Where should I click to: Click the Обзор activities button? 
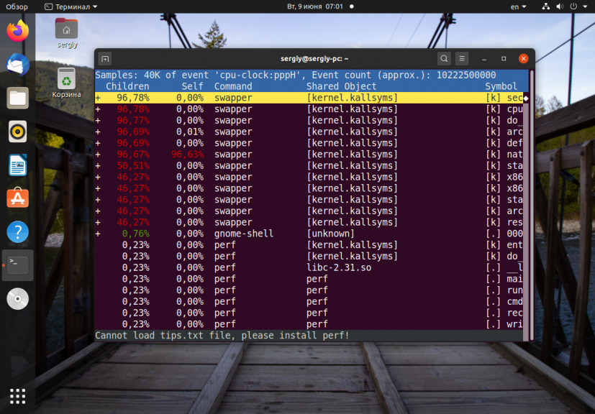(x=17, y=6)
